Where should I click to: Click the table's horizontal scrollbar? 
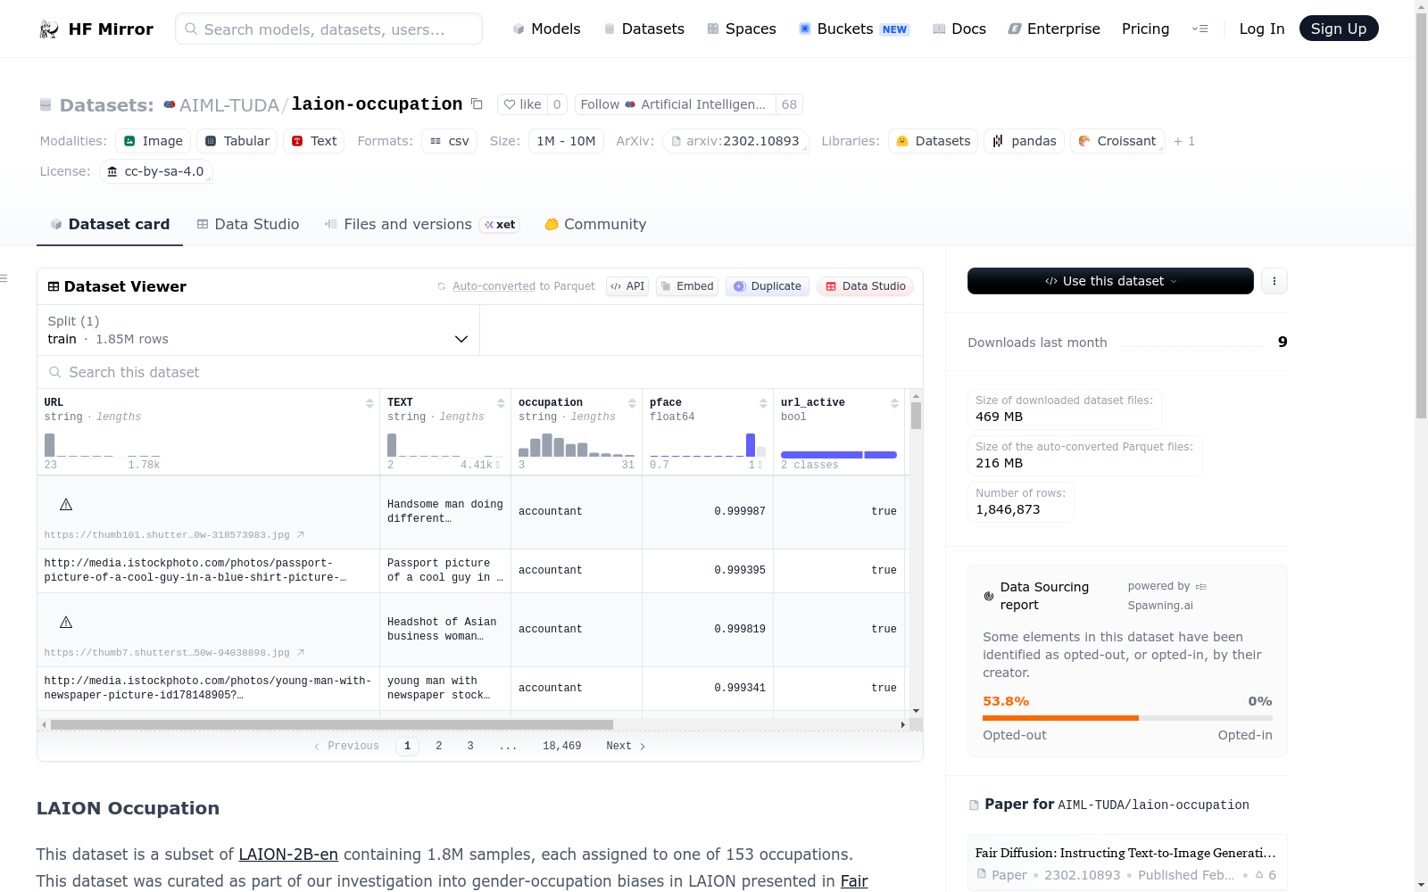pyautogui.click(x=332, y=724)
